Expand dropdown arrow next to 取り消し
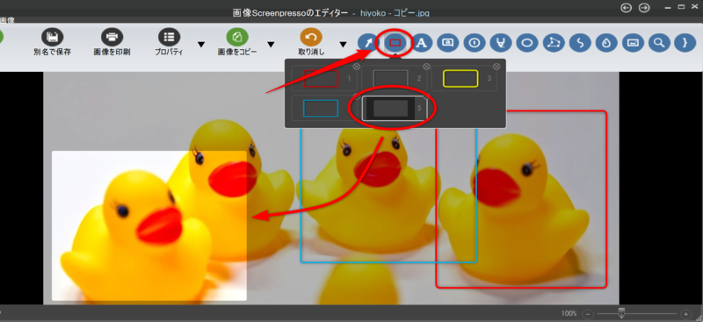703x322 pixels. [343, 45]
